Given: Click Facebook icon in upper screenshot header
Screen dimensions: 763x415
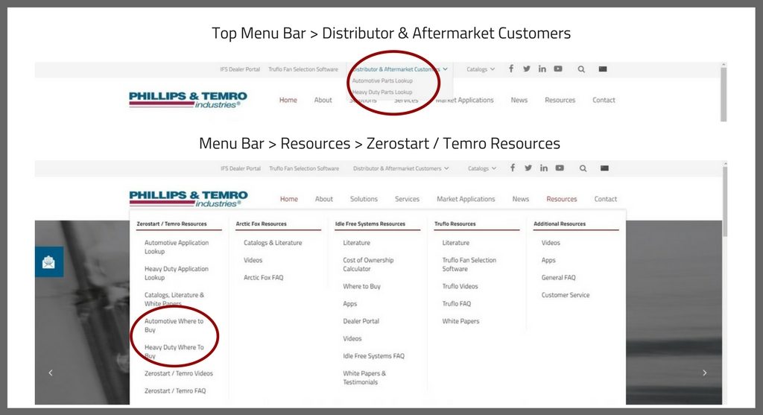Looking at the screenshot, I should tap(511, 69).
